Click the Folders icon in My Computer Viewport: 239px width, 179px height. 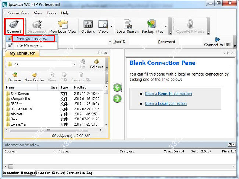coord(96,64)
